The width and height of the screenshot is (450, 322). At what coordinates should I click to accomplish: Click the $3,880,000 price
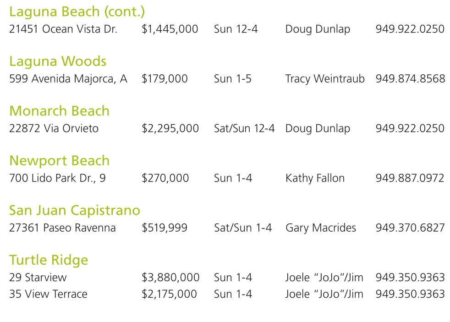coord(170,278)
